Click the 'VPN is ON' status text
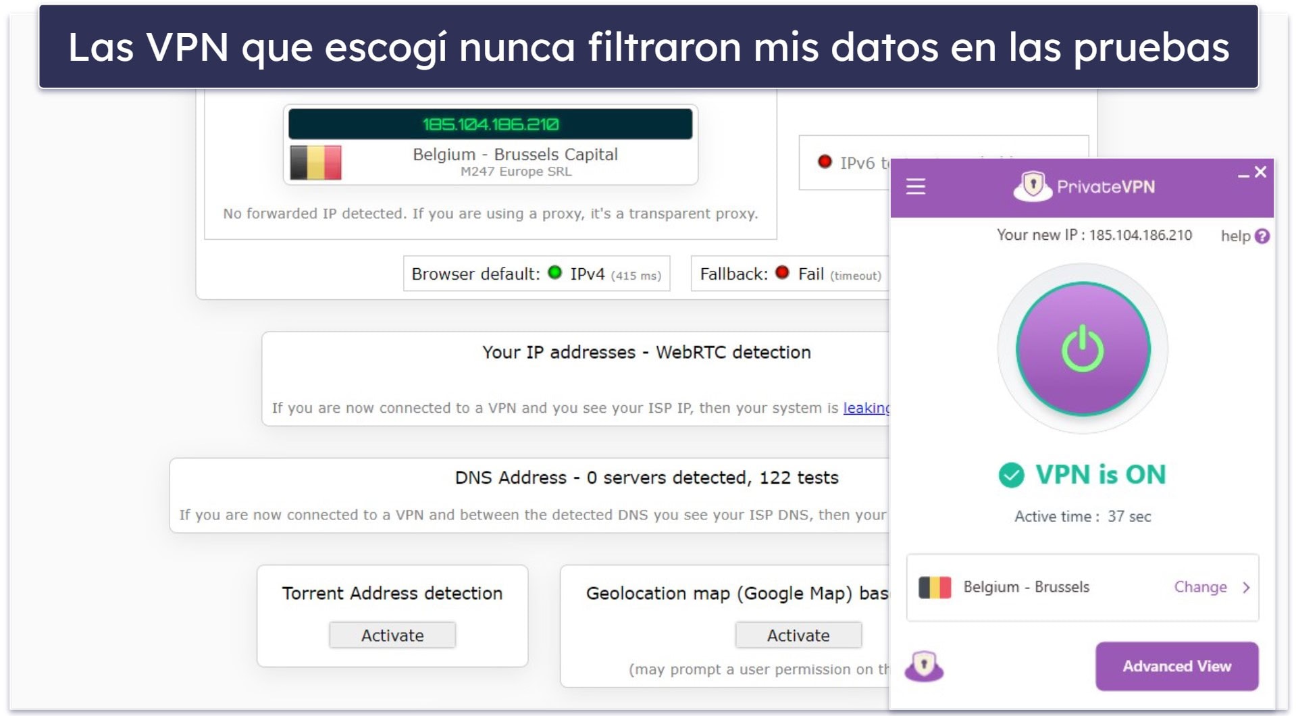 [x=1100, y=475]
